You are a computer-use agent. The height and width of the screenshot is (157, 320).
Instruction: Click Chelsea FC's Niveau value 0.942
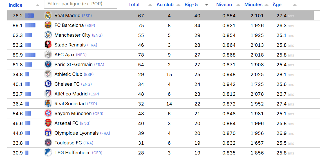click(229, 84)
